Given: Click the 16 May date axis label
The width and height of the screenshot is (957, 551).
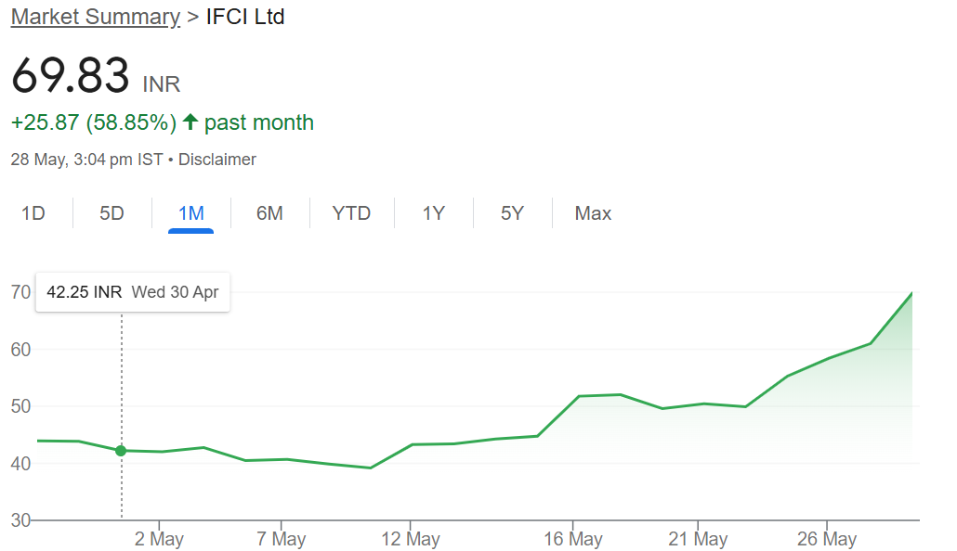Looking at the screenshot, I should (572, 539).
